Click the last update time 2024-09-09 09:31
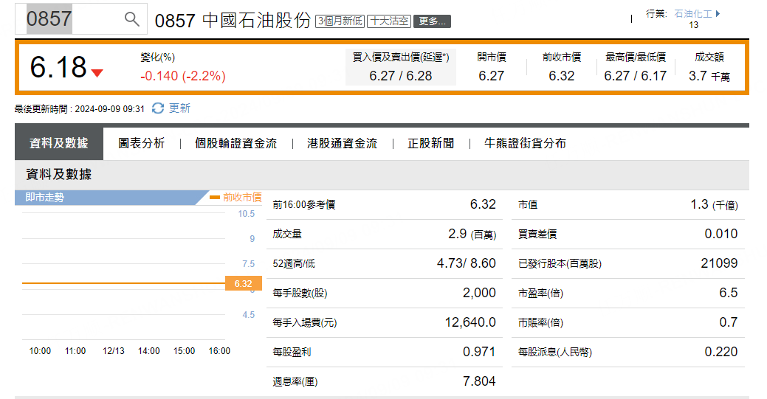 click(x=109, y=109)
